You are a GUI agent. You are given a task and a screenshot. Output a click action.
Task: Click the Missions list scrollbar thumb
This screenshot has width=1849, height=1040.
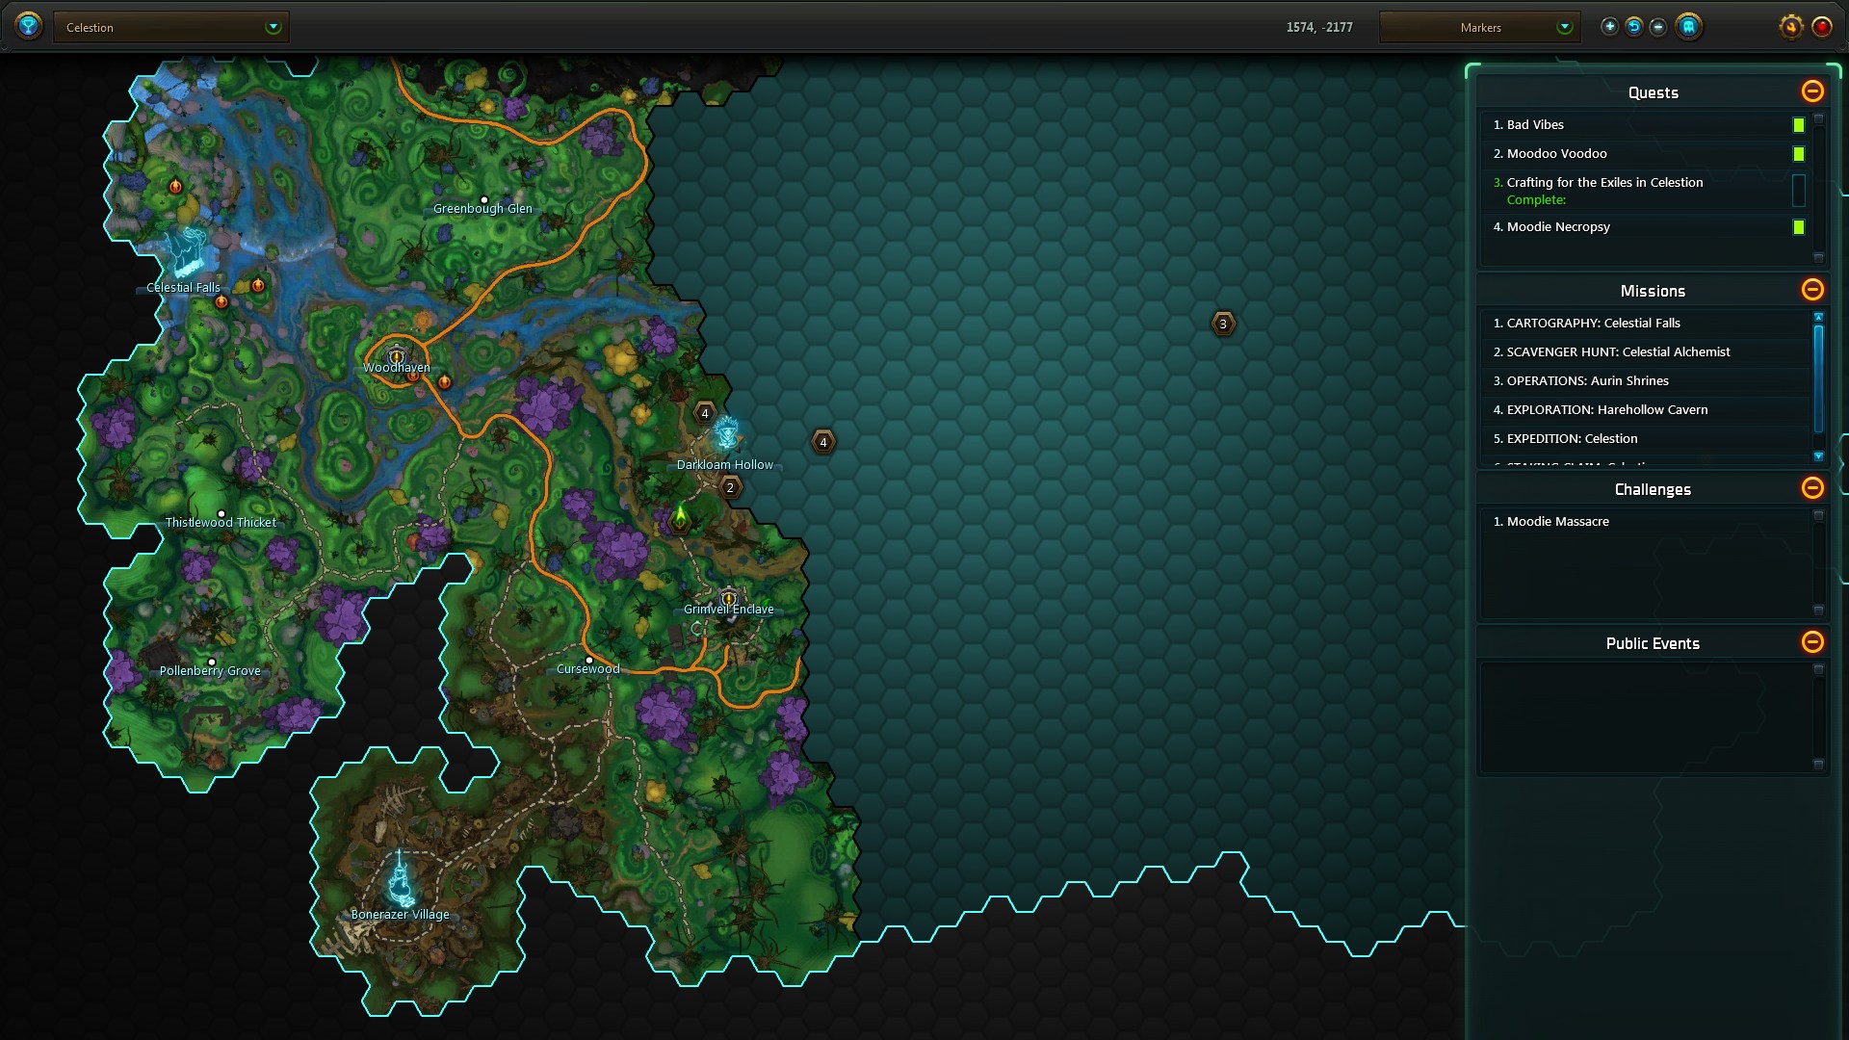(x=1818, y=378)
